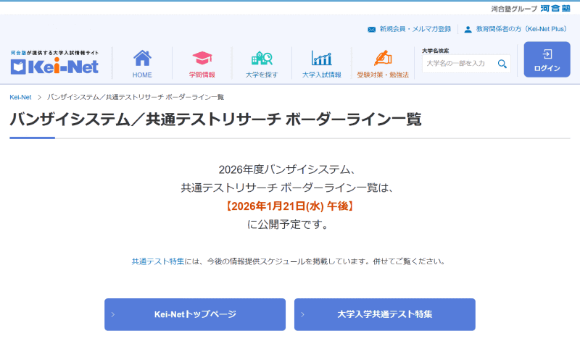Select the 受験対策・勉強法 menu label
Screen dimensions: 580x349
[x=383, y=75]
